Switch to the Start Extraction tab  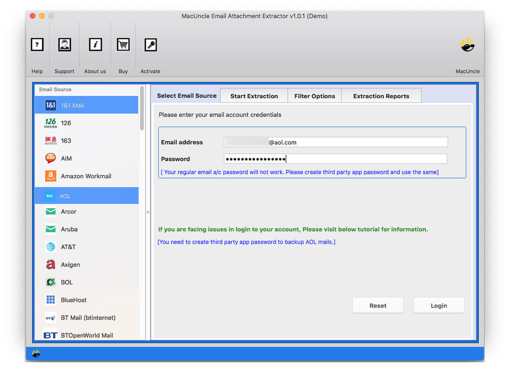click(x=254, y=96)
